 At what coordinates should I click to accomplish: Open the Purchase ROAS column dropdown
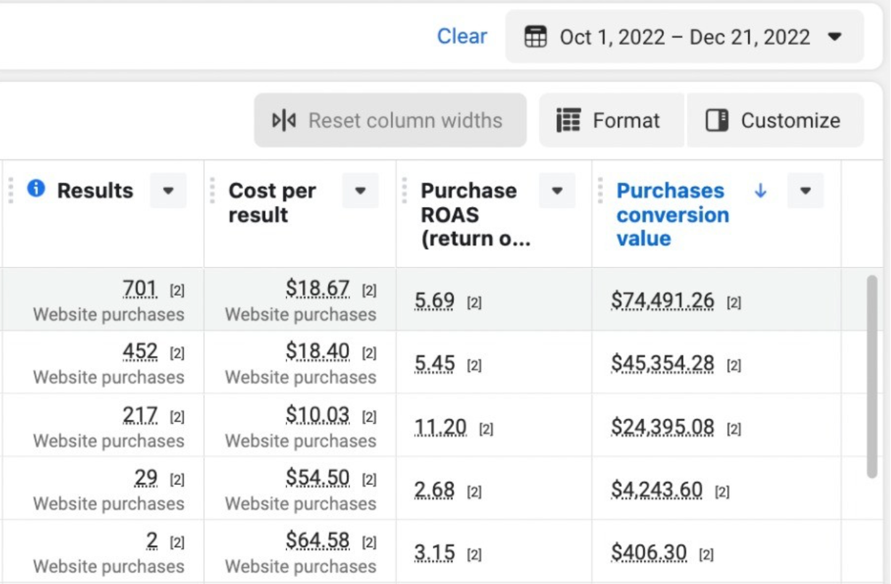click(557, 191)
